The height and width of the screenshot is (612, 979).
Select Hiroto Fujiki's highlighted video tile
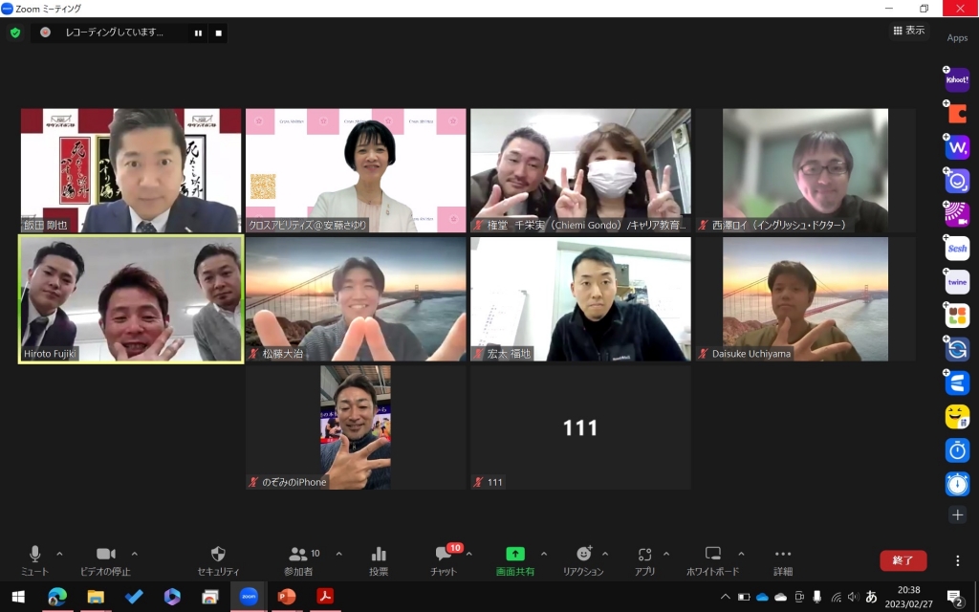click(131, 299)
